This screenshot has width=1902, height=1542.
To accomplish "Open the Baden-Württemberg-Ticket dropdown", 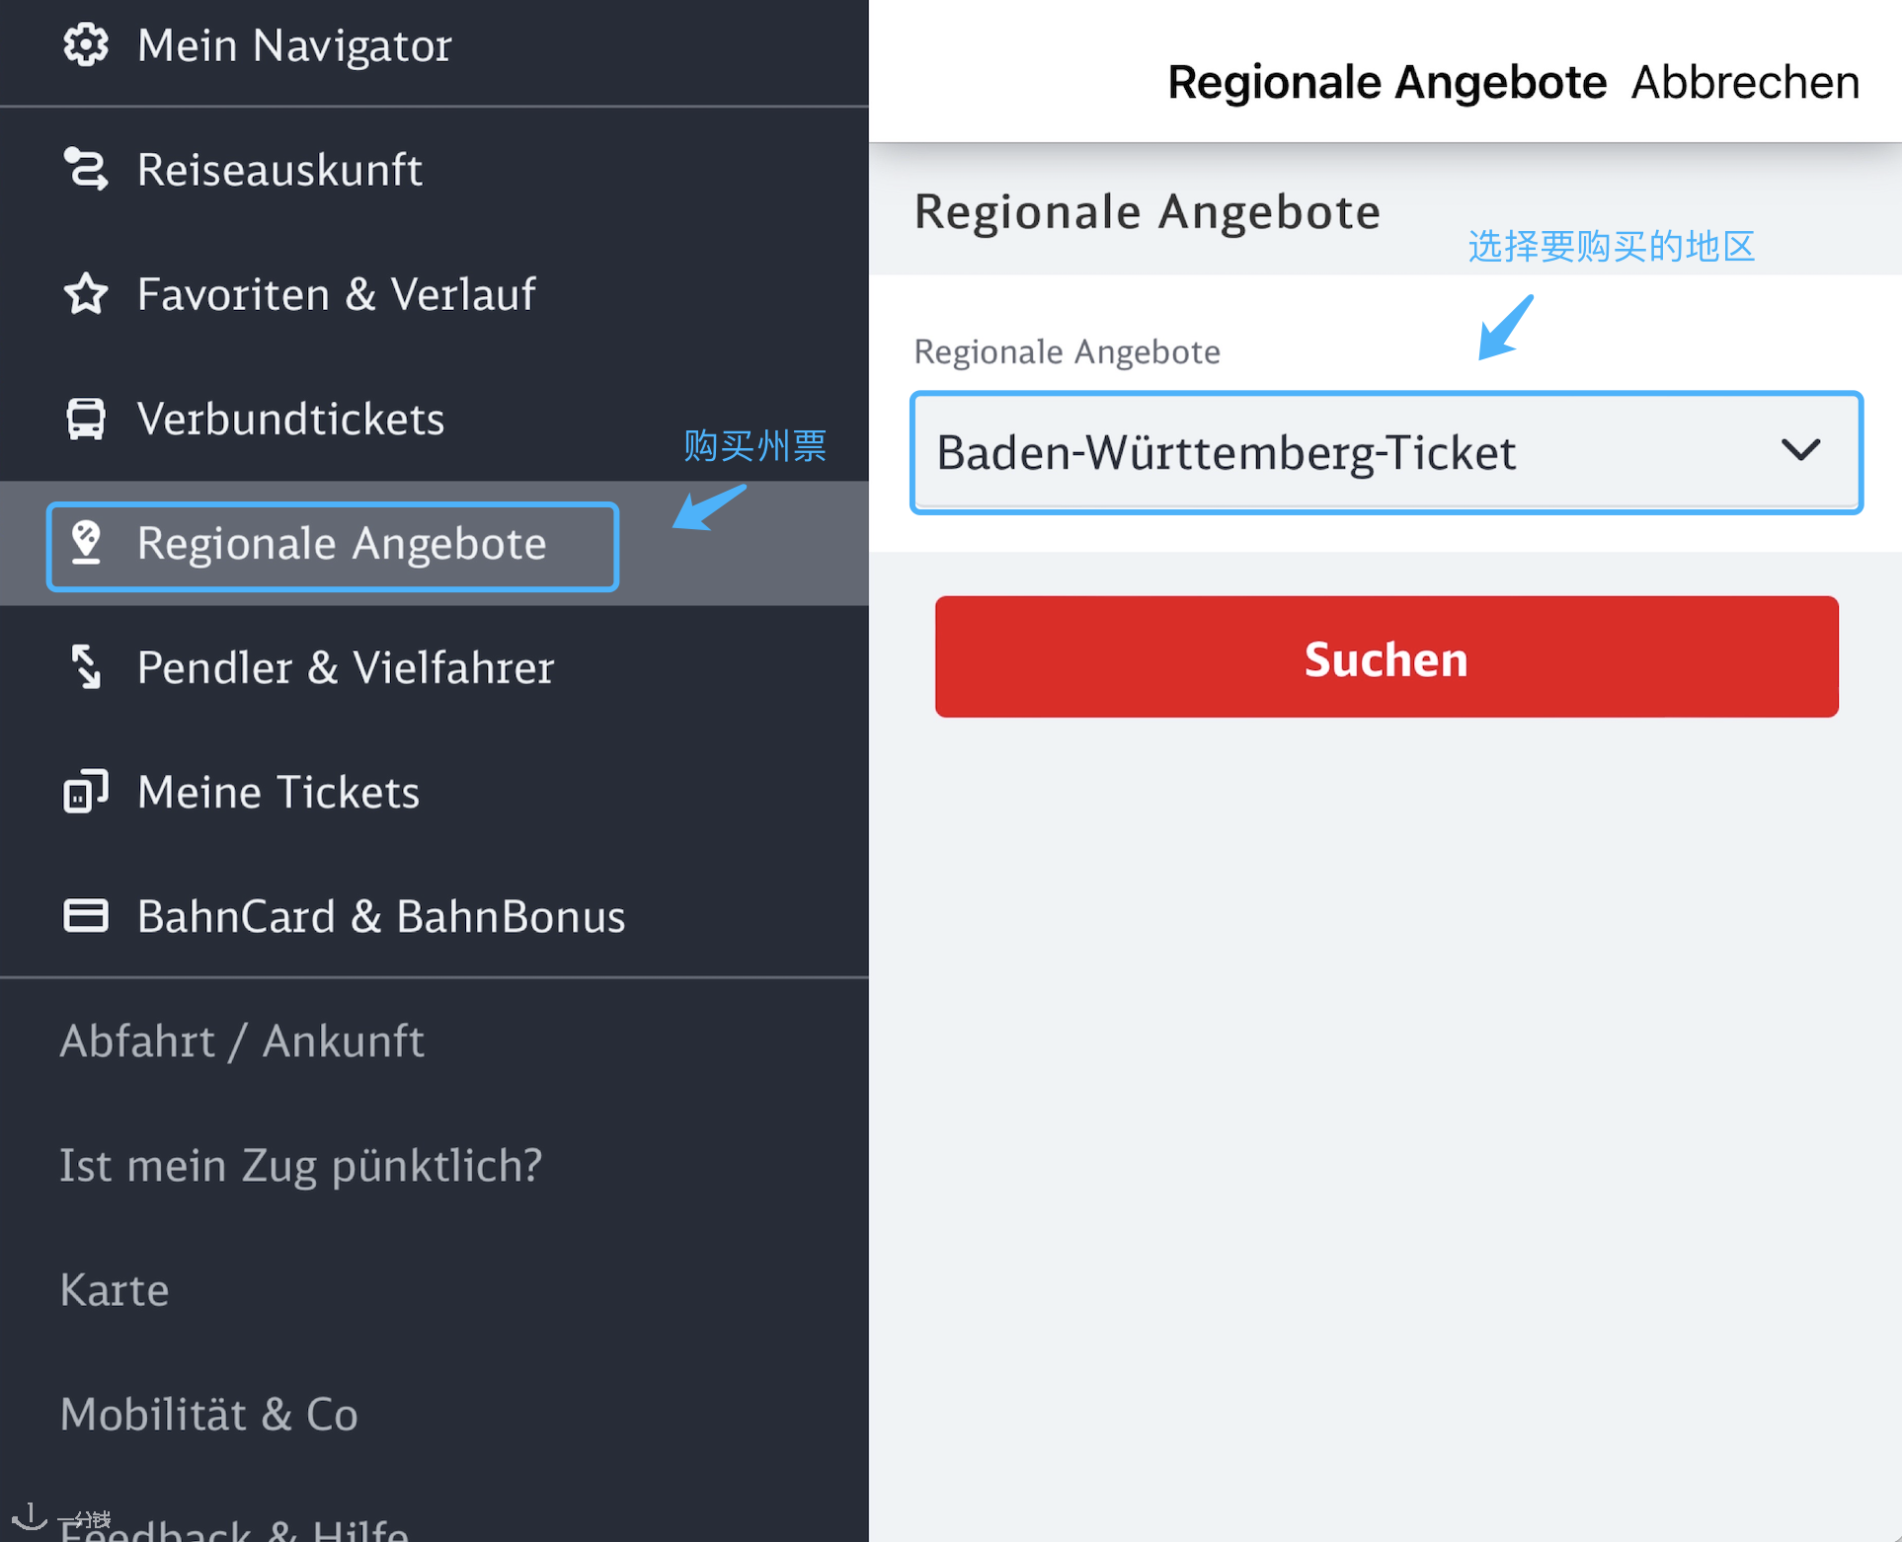I will [1387, 453].
